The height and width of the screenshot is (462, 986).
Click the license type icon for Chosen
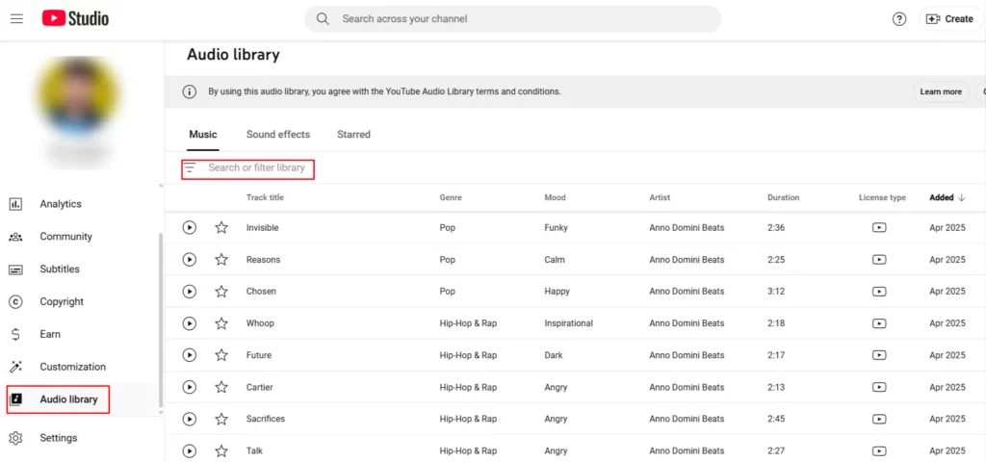tap(880, 291)
